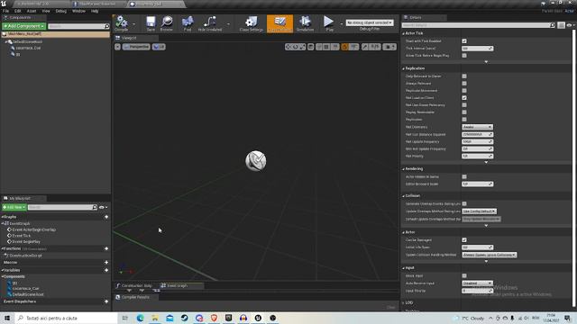Click the Unreal Engine logo icon
577x324 pixels.
(x=4, y=4)
